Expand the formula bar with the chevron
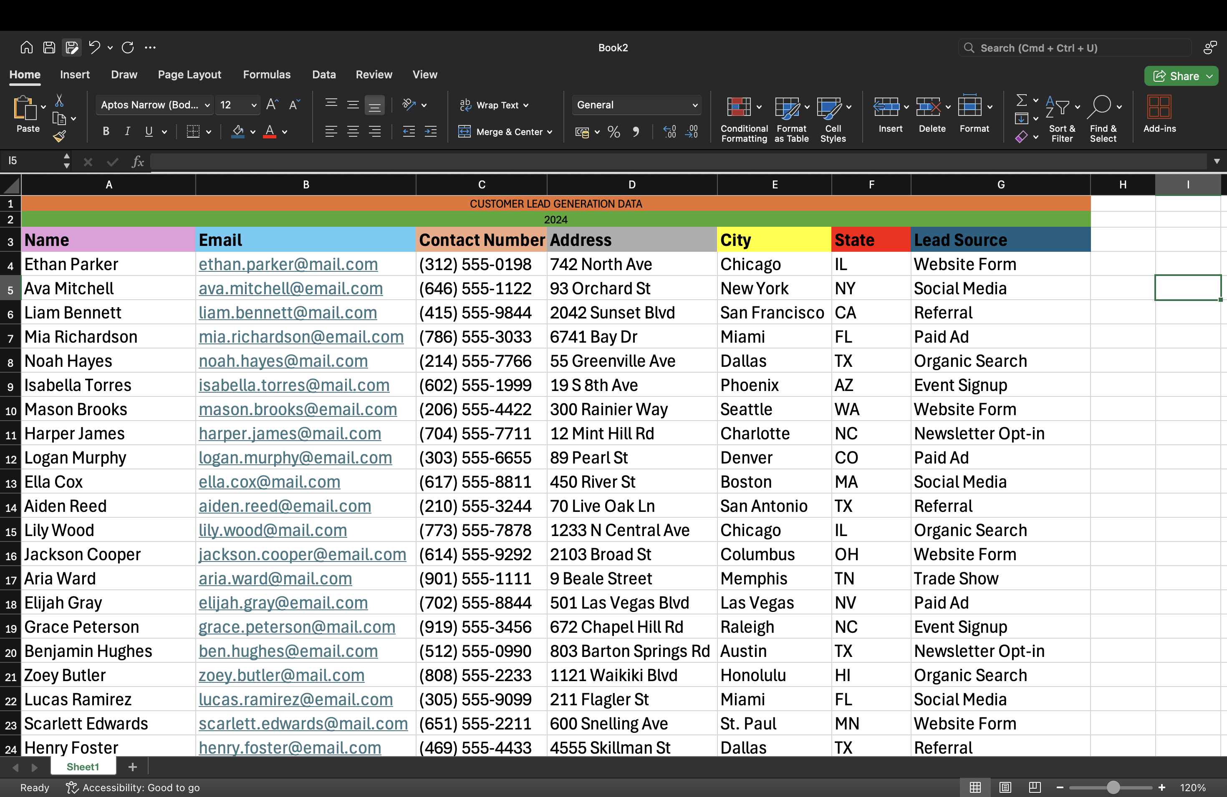Screen dimensions: 1227x797 click(x=1217, y=161)
